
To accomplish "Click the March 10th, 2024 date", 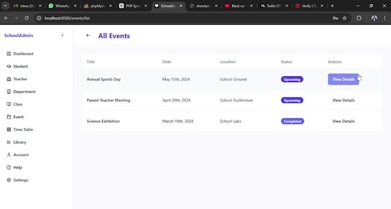I will coord(178,121).
